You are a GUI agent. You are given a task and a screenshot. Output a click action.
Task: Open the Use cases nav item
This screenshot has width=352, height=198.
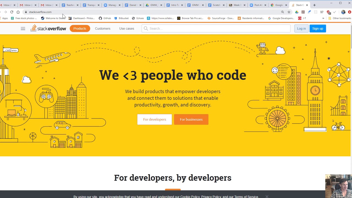(127, 29)
